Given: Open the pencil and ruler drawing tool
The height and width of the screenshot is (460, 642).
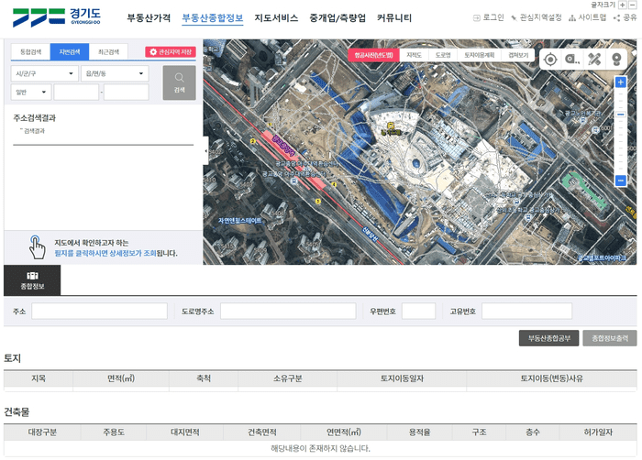Looking at the screenshot, I should [x=594, y=60].
